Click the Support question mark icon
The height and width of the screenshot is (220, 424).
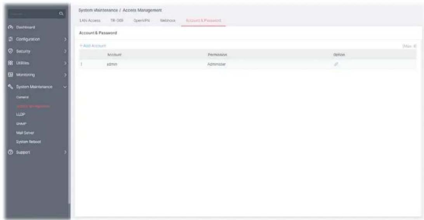pos(10,152)
